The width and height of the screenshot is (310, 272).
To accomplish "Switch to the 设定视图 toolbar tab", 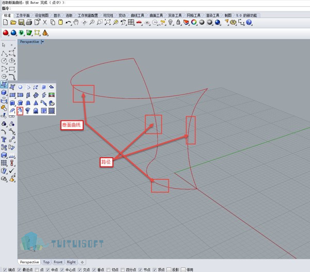I will tap(41, 15).
